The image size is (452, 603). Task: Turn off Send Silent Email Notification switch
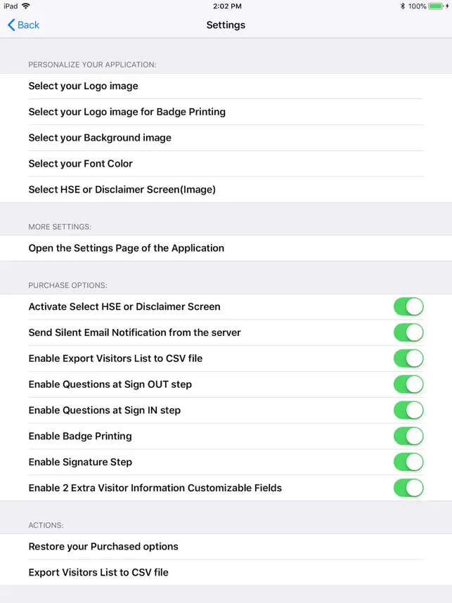tap(408, 332)
